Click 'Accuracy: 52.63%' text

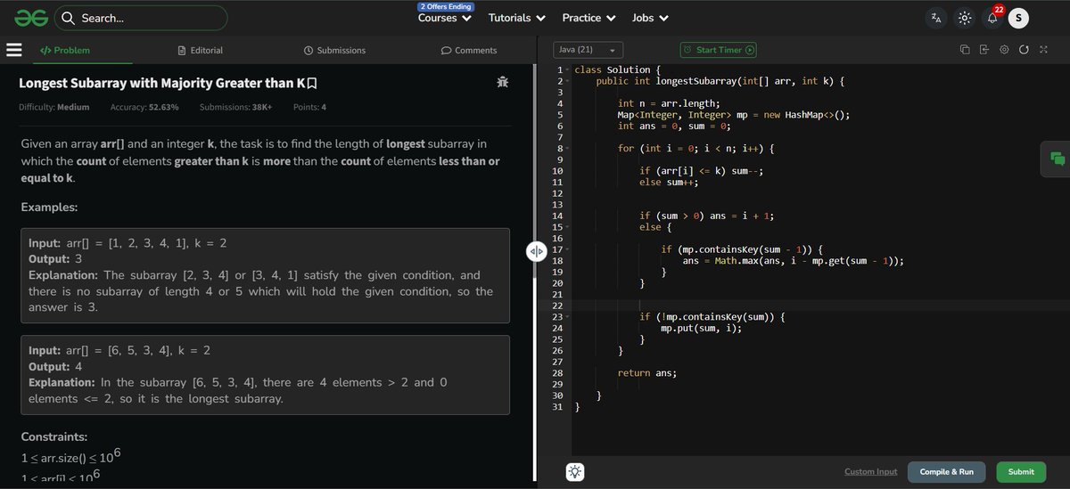coord(144,107)
